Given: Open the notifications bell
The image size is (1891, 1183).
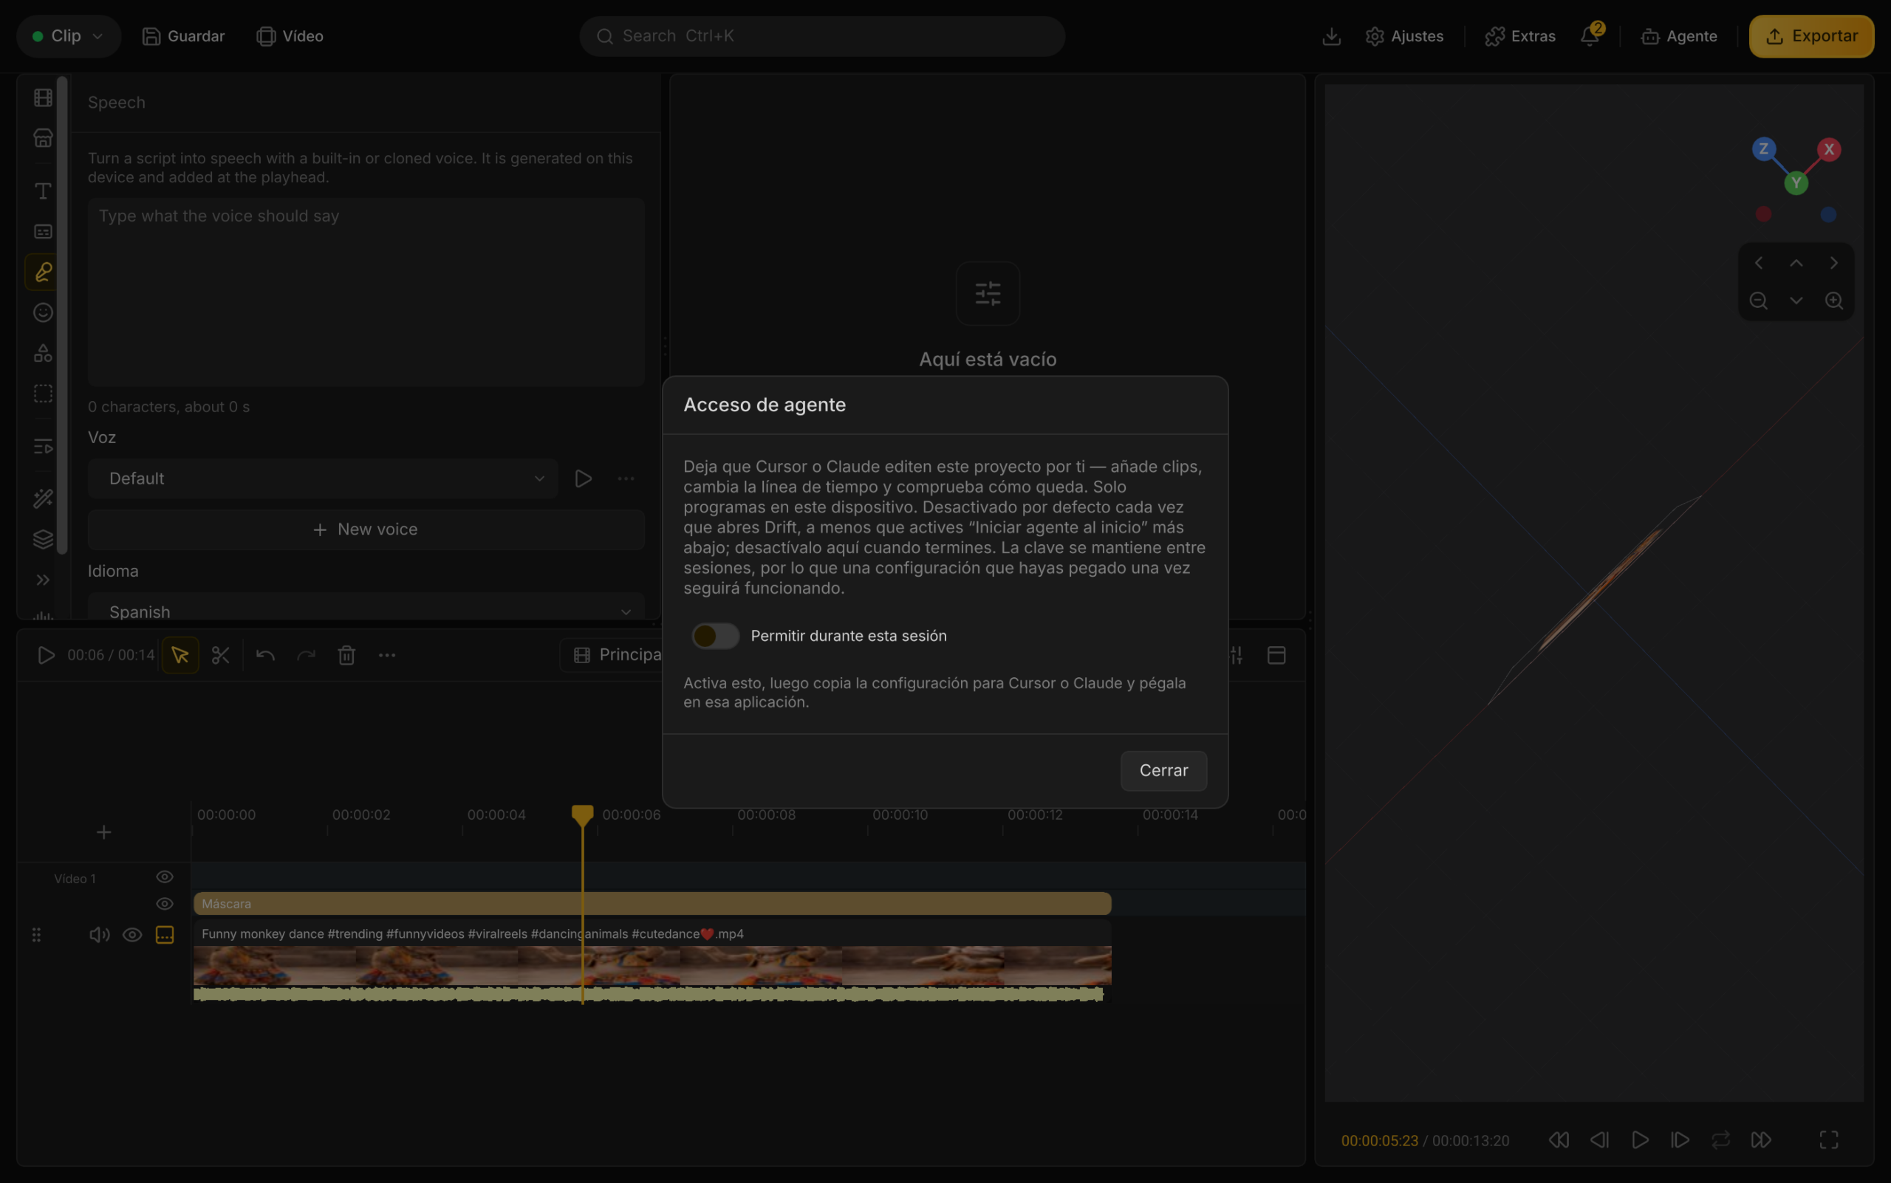Looking at the screenshot, I should click(x=1591, y=36).
